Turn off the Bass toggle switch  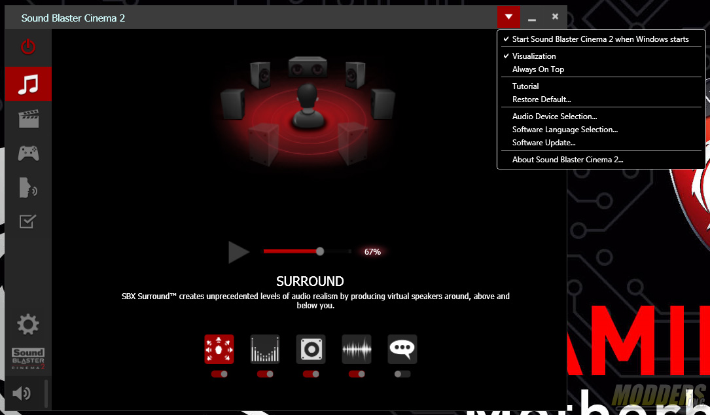311,374
